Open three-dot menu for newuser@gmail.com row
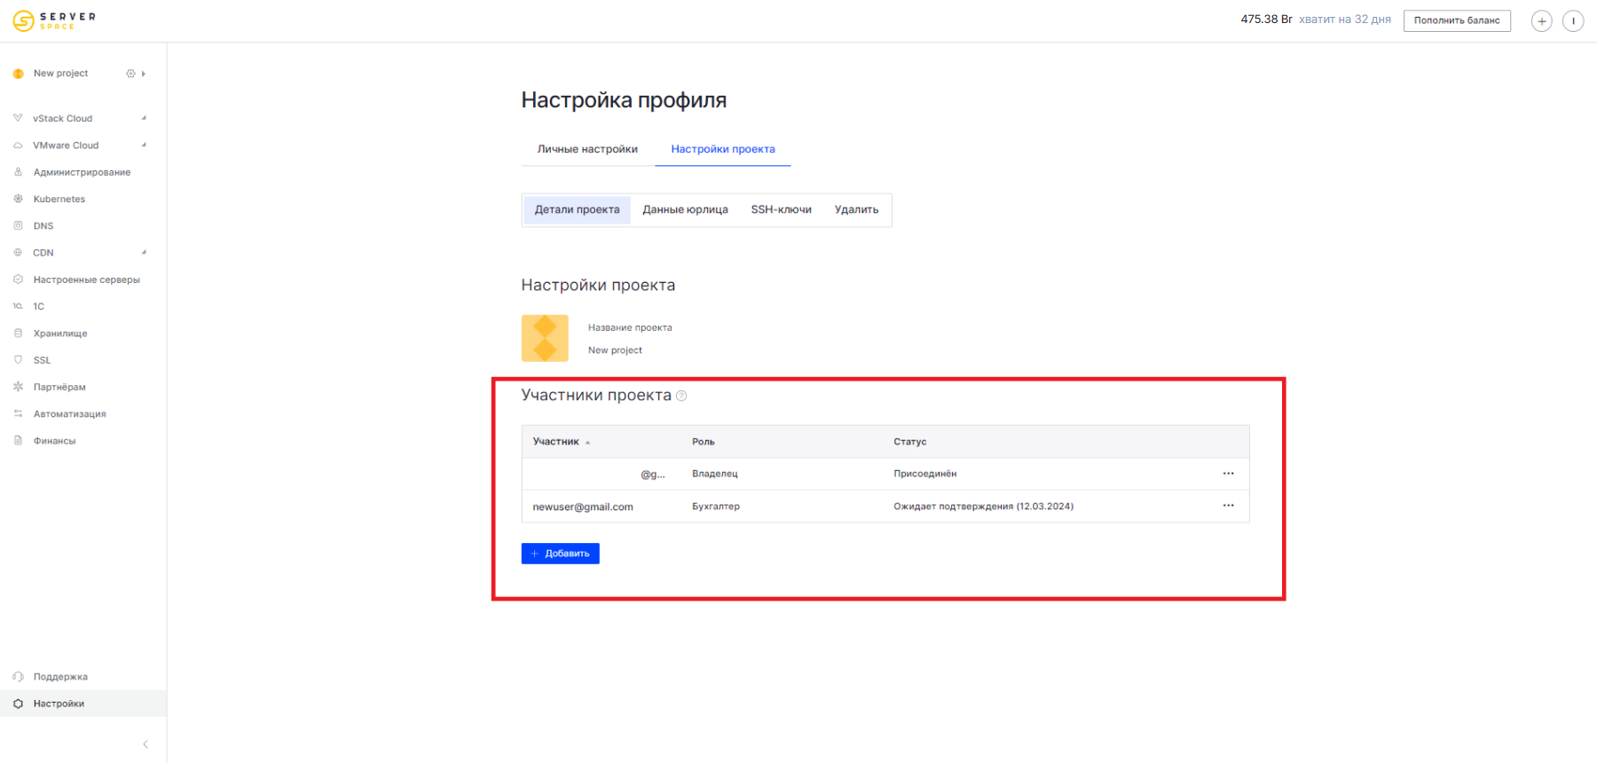This screenshot has width=1597, height=763. pyautogui.click(x=1228, y=506)
